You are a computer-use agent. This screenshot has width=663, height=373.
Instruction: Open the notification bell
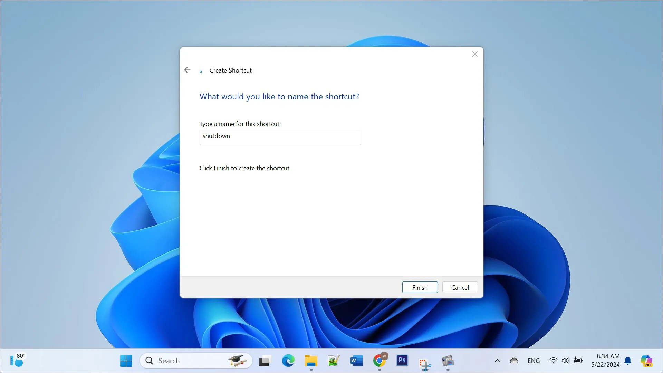[628, 360]
